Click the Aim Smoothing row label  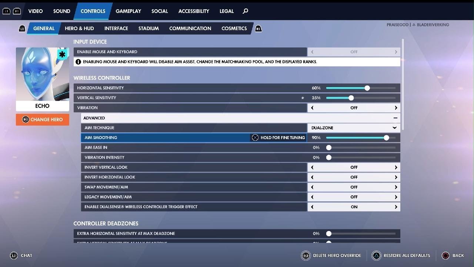point(101,138)
